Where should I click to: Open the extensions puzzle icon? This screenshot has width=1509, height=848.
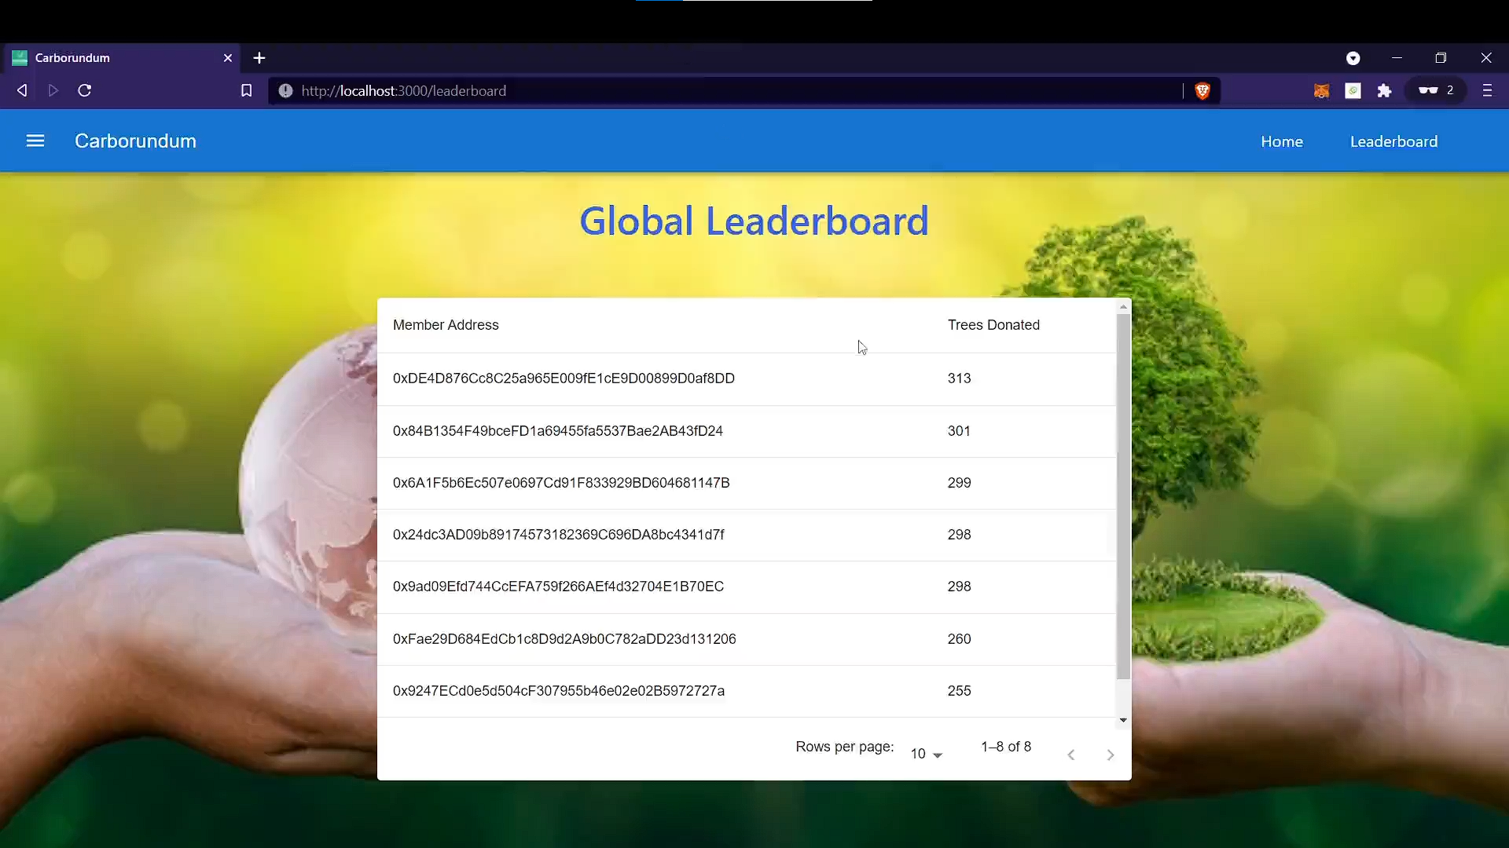(x=1384, y=91)
